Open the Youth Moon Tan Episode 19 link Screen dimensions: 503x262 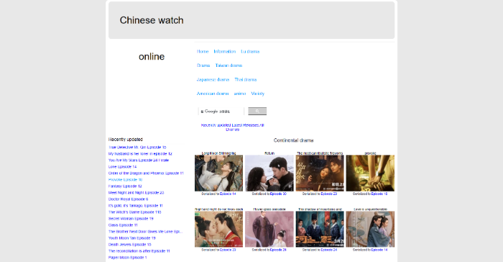(x=131, y=238)
